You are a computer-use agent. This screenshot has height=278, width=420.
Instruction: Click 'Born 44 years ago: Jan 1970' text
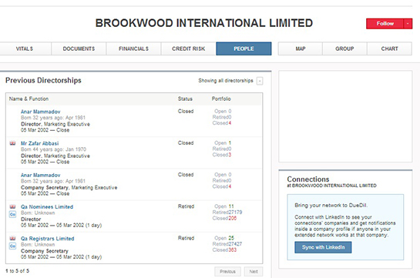(x=53, y=149)
